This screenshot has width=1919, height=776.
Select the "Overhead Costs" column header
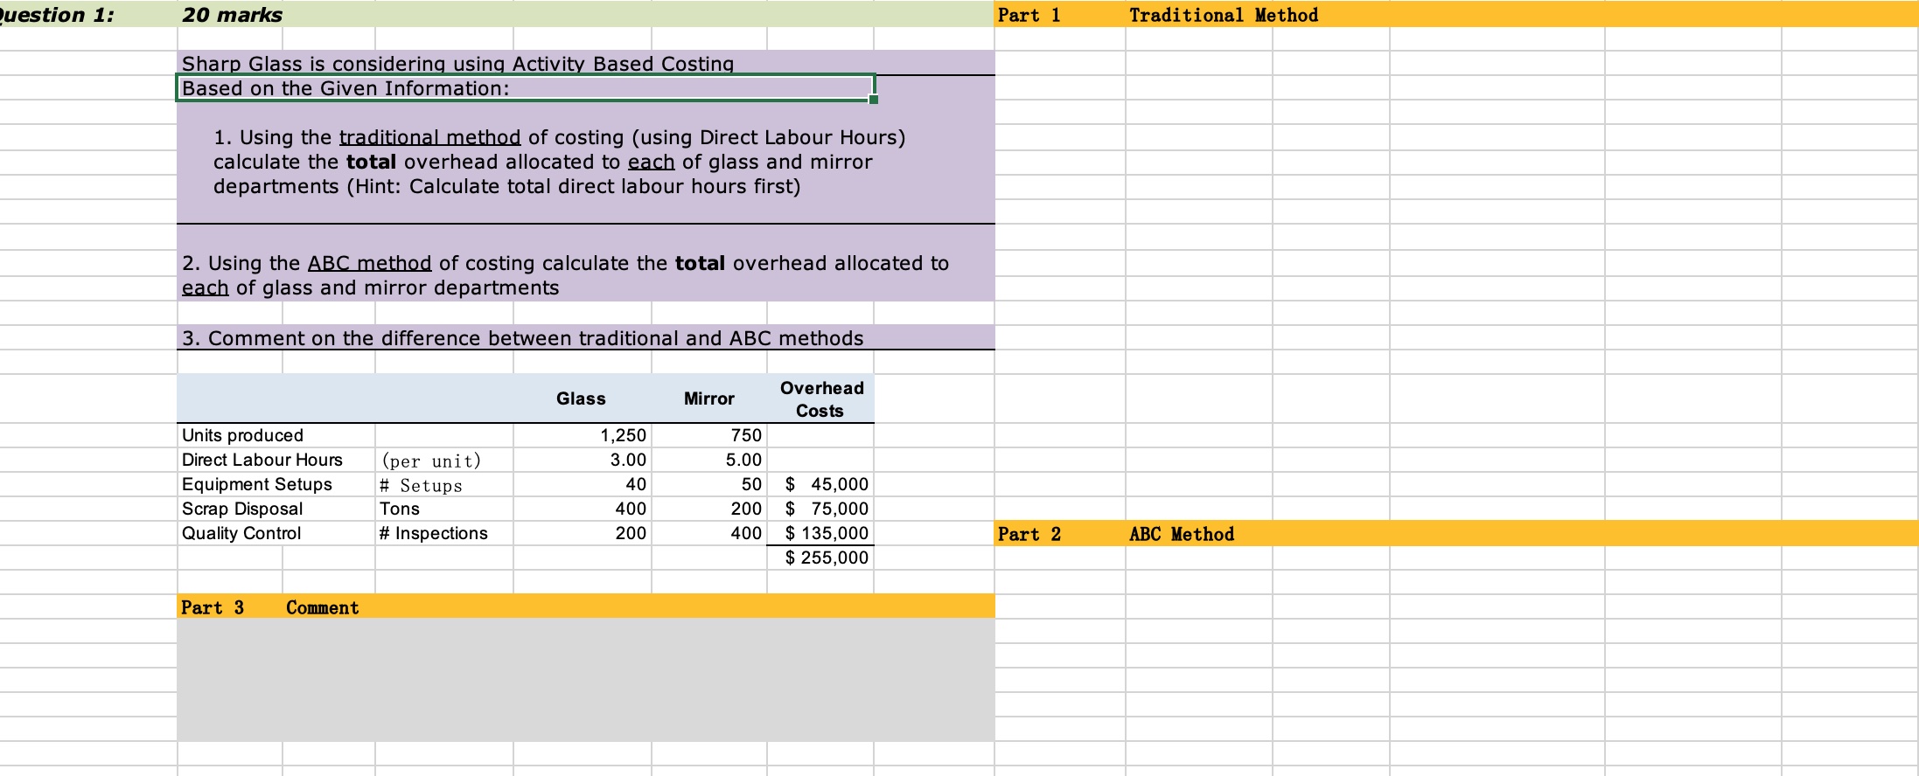click(x=821, y=398)
